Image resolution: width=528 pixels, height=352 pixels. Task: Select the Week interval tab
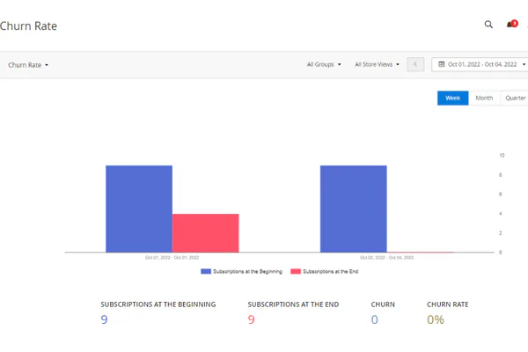[452, 98]
